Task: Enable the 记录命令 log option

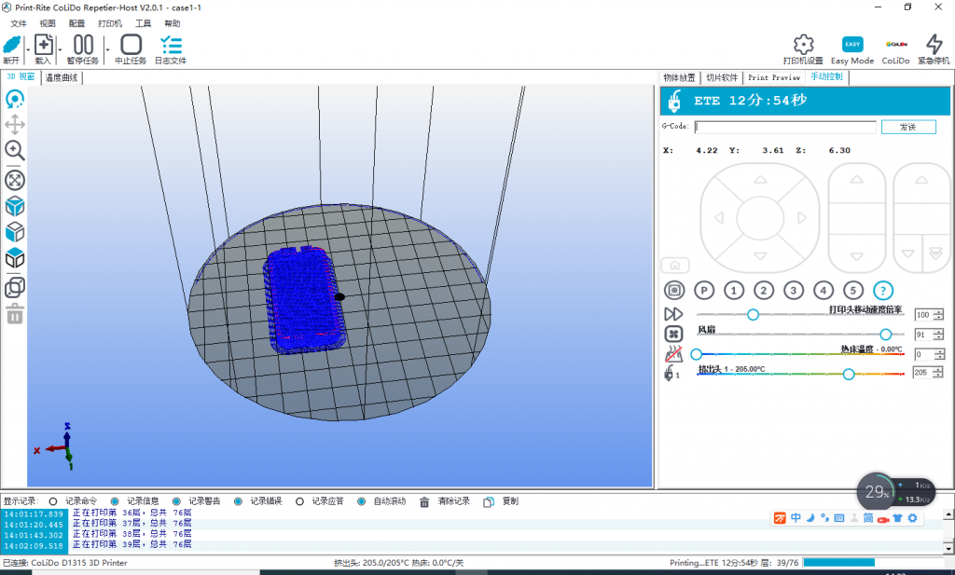Action: coord(53,501)
